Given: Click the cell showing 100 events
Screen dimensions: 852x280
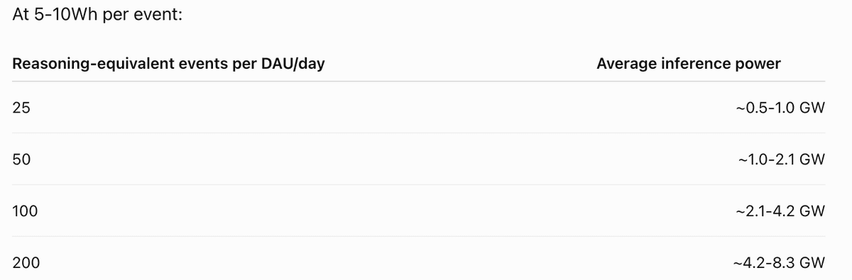Looking at the screenshot, I should 25,211.
